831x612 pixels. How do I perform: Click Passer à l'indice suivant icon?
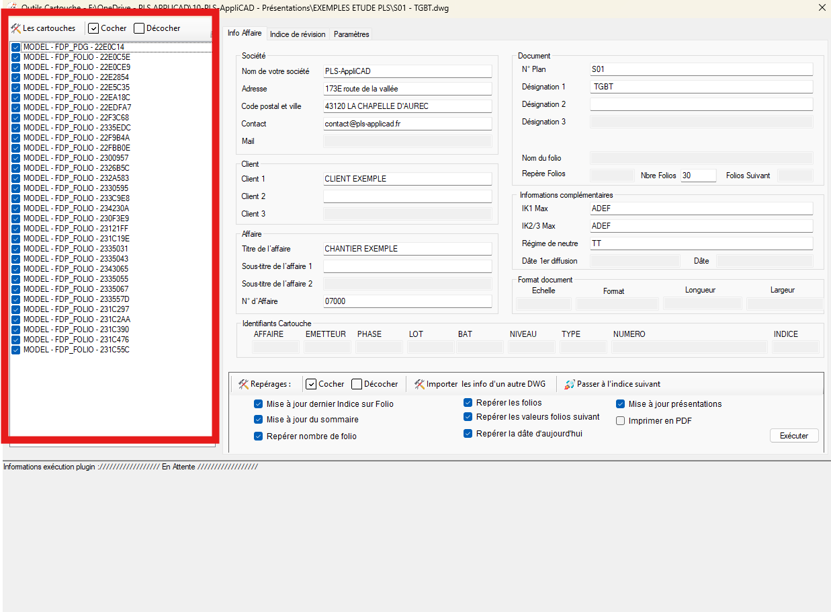coord(570,384)
